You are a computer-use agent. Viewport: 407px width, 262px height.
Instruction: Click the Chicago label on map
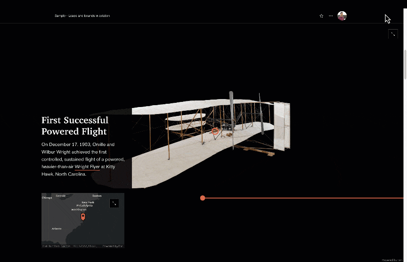pos(47,198)
